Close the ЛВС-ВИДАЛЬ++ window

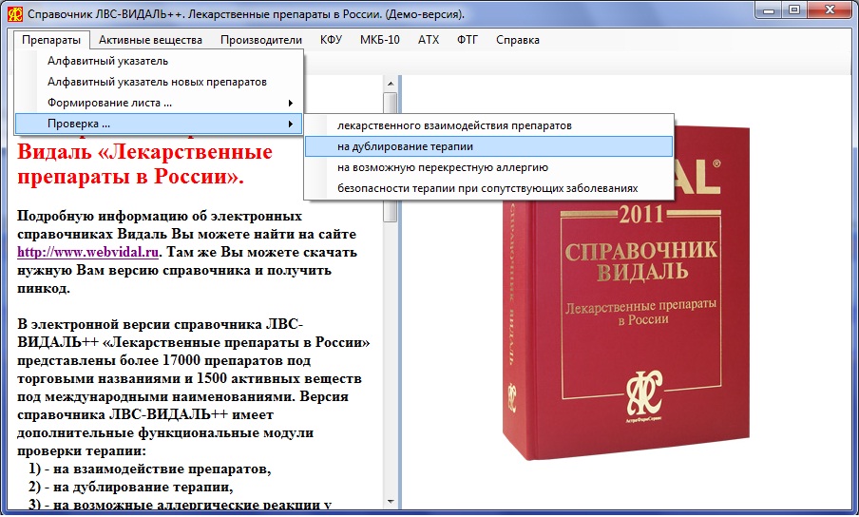(x=830, y=10)
